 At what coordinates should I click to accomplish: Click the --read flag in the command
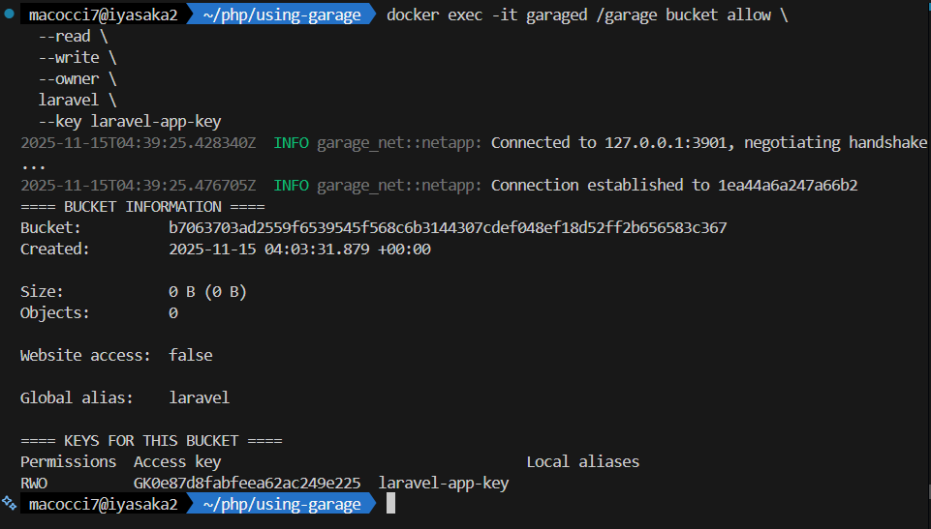64,37
